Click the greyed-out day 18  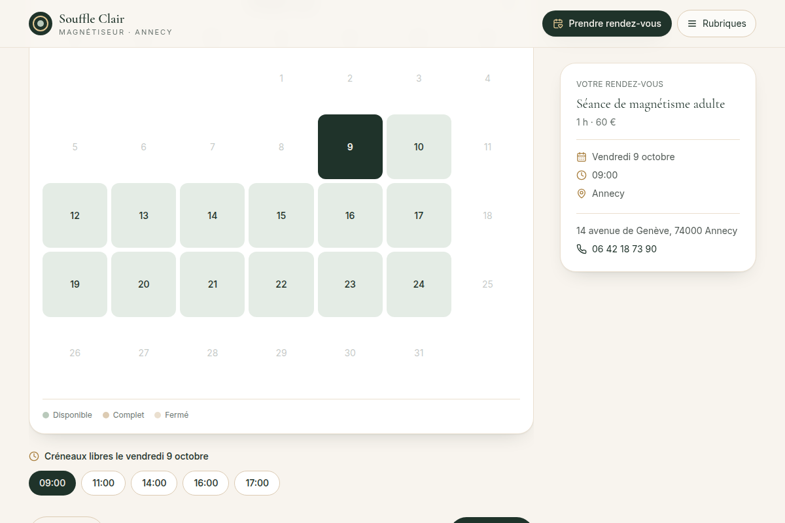487,216
